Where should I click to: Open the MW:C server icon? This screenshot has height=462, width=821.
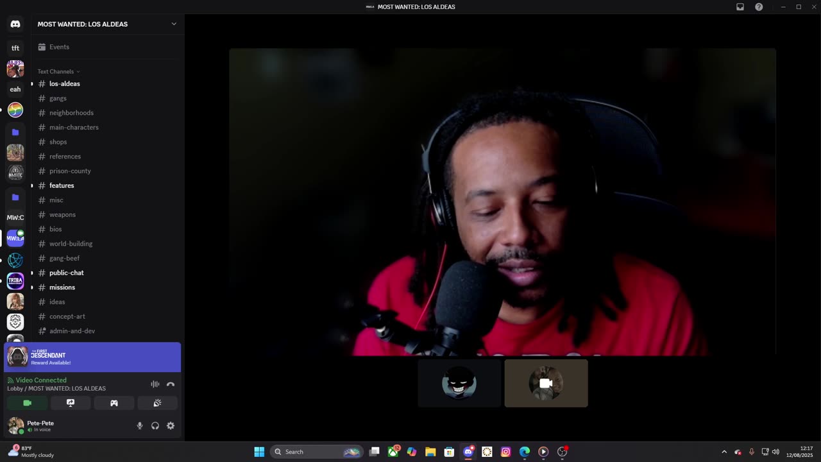(15, 218)
